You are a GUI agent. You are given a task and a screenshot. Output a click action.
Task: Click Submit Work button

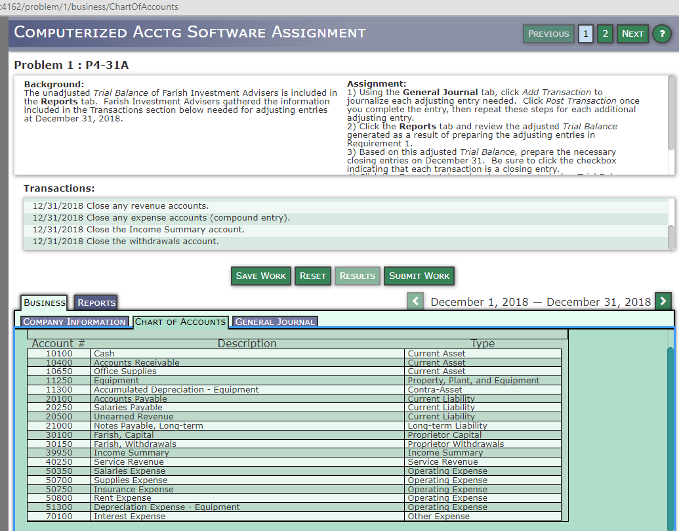pos(419,276)
